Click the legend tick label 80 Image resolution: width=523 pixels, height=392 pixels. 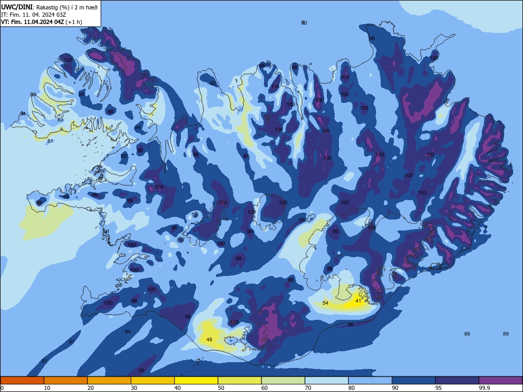pyautogui.click(x=351, y=388)
